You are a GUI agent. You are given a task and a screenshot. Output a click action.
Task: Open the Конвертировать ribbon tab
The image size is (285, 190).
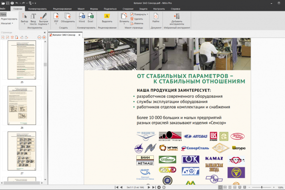coord(38,9)
